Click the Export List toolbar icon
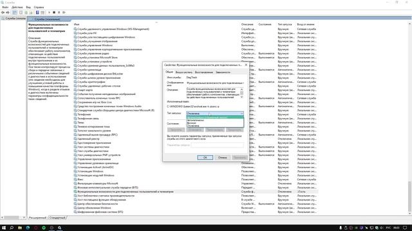Screen dimensions: 412x231 (31, 12)
